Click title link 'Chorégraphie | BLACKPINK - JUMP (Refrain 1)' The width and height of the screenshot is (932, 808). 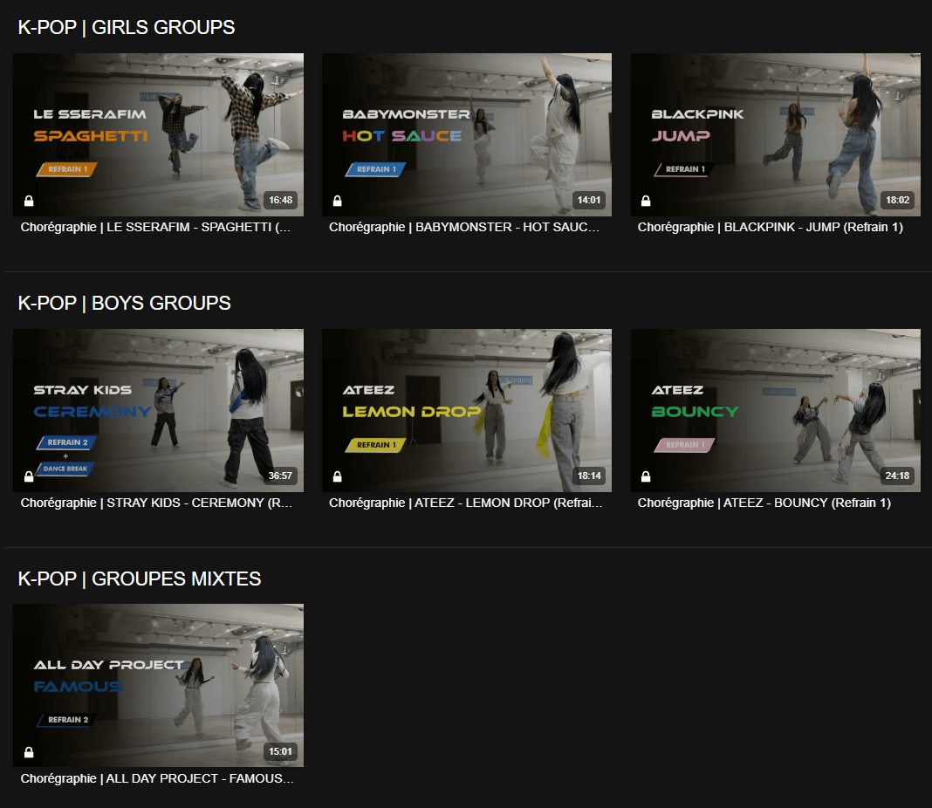click(770, 227)
